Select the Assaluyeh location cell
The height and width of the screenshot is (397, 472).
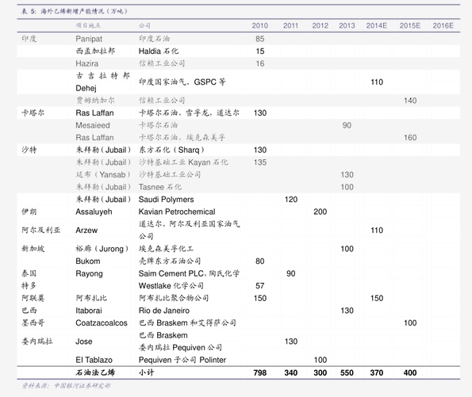coord(94,212)
